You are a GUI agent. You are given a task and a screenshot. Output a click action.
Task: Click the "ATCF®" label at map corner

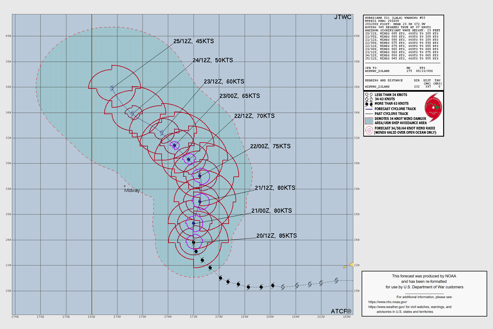[x=341, y=311]
